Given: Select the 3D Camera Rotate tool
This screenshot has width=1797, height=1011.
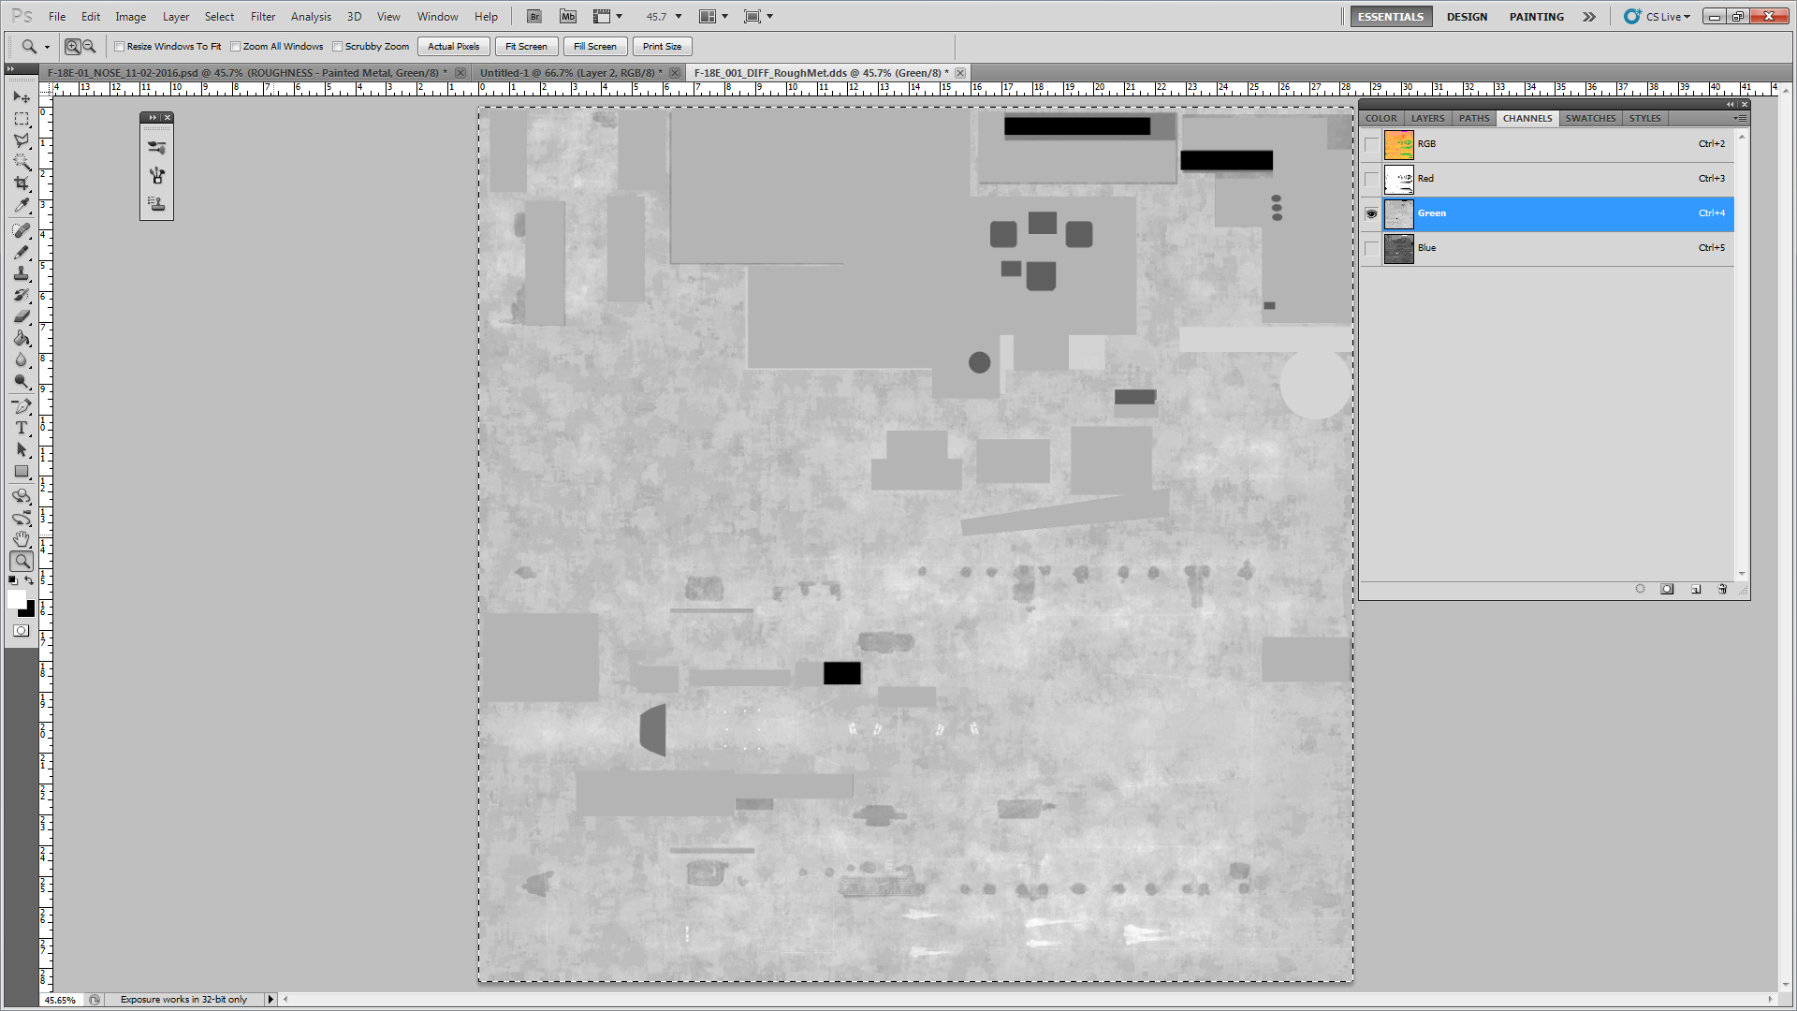Looking at the screenshot, I should (x=22, y=518).
